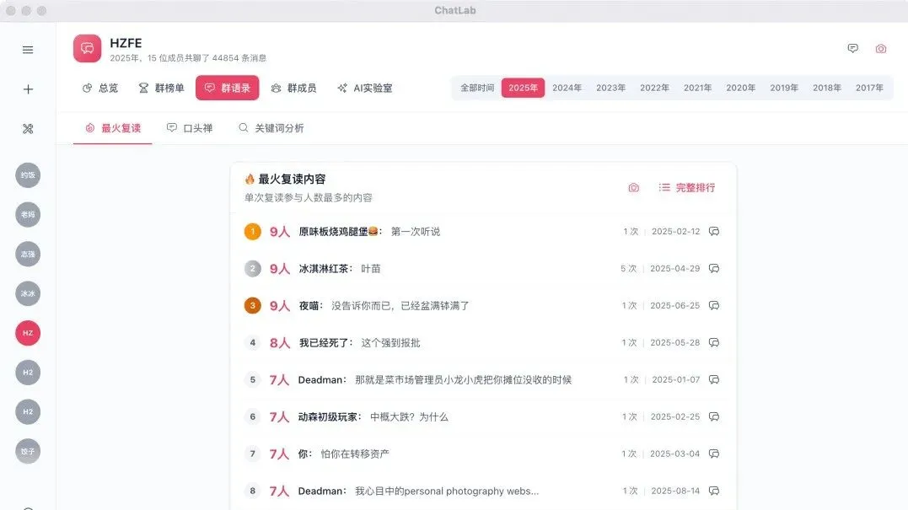Click the HZFE group title
908x510 pixels.
126,43
